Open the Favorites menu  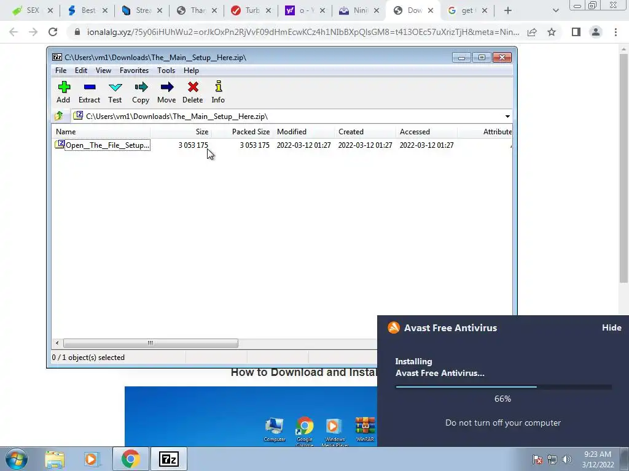point(135,71)
